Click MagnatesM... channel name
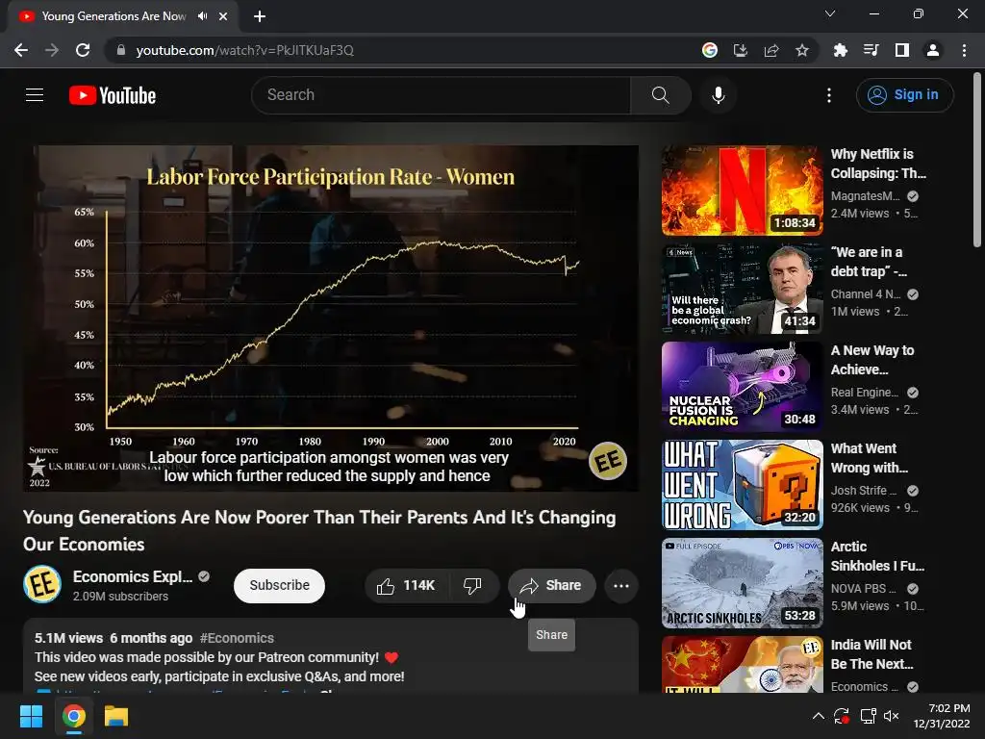The image size is (985, 739). pos(865,196)
